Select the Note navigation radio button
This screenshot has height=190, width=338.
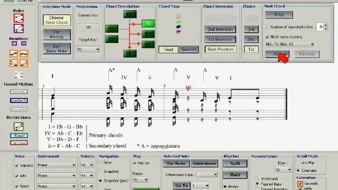pyautogui.click(x=100, y=163)
